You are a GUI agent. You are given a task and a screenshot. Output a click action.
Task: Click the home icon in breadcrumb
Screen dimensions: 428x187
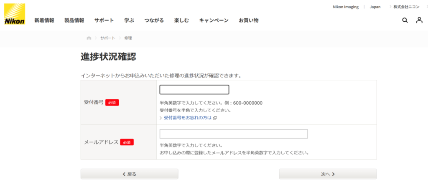89,38
